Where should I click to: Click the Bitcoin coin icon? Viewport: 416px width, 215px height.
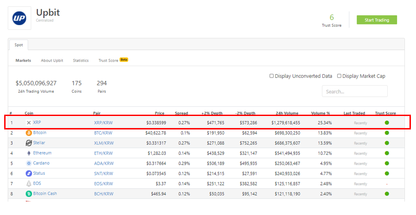[29, 133]
